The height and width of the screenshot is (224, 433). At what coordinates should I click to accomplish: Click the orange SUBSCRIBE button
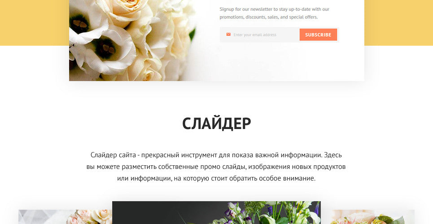tap(318, 35)
